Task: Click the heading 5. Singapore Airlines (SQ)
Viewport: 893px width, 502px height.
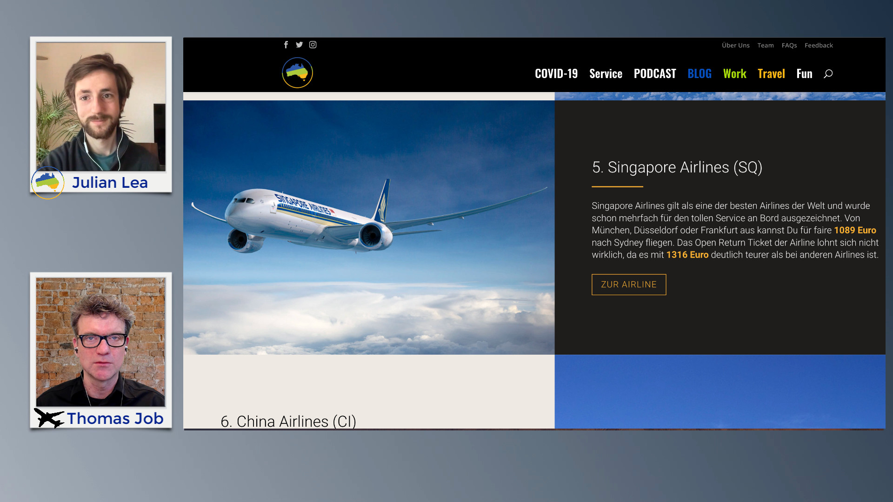Action: click(x=677, y=167)
